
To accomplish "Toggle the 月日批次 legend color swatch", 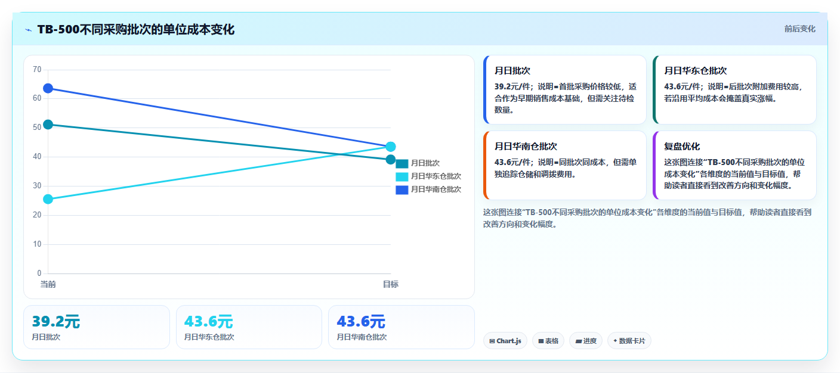I will (402, 163).
